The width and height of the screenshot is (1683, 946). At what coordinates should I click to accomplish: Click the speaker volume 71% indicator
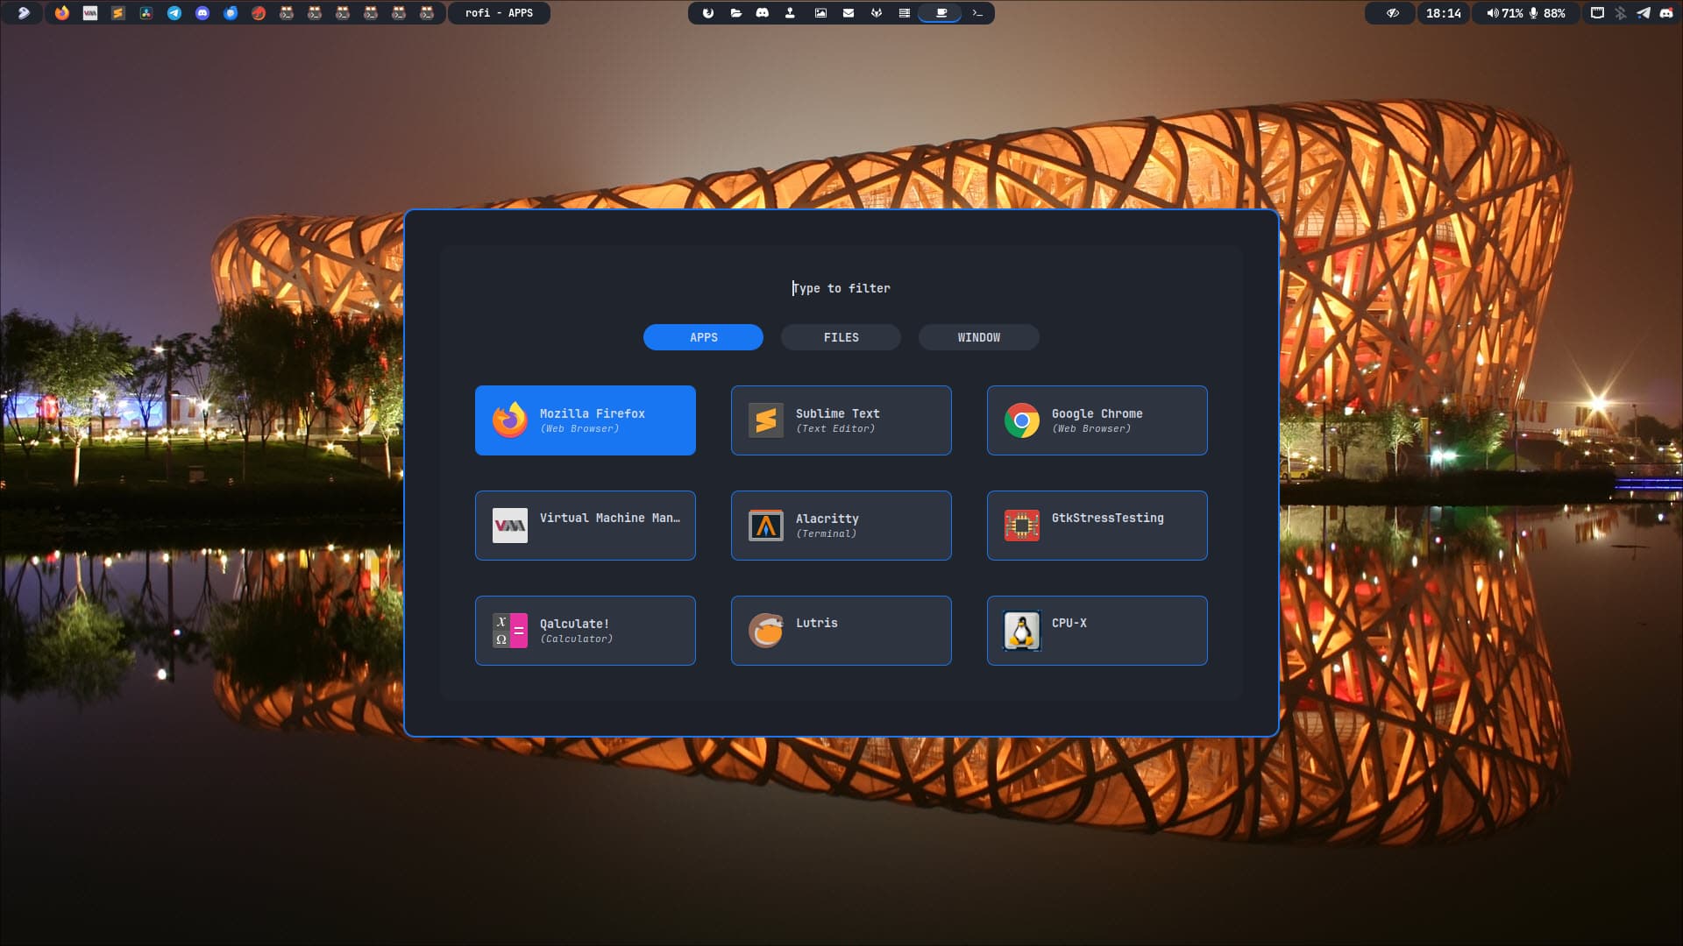(x=1504, y=13)
